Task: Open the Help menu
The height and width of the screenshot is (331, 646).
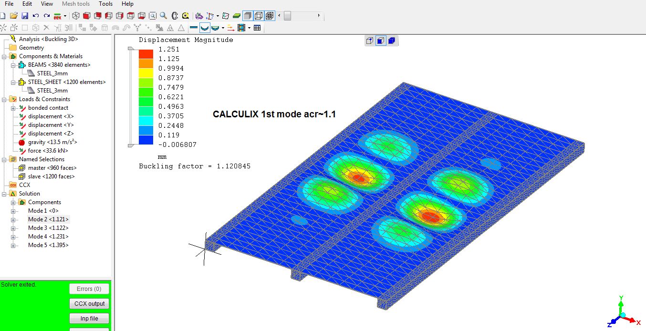Action: pyautogui.click(x=127, y=4)
